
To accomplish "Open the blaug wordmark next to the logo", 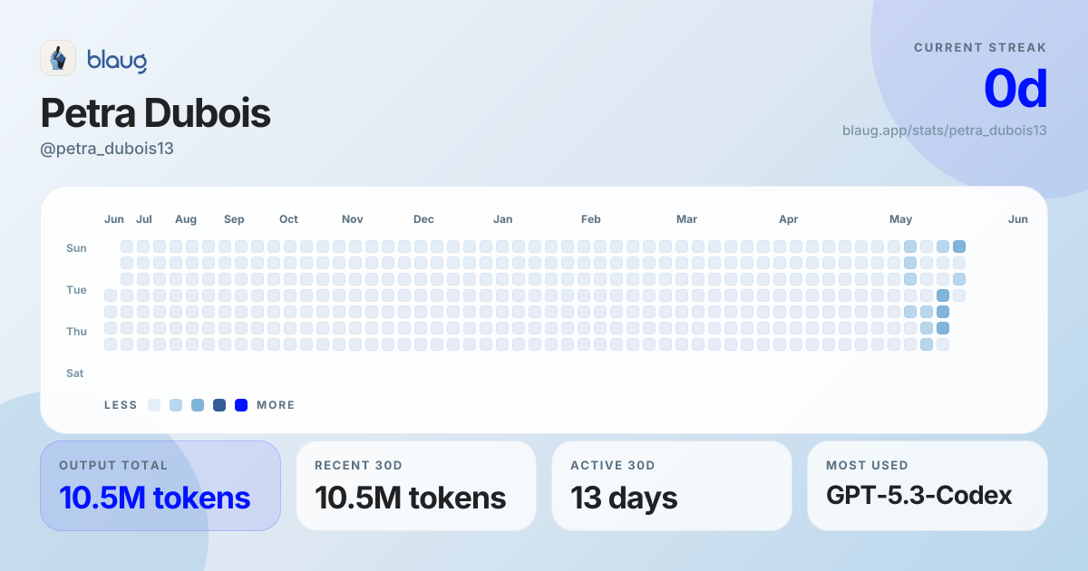I will 117,60.
